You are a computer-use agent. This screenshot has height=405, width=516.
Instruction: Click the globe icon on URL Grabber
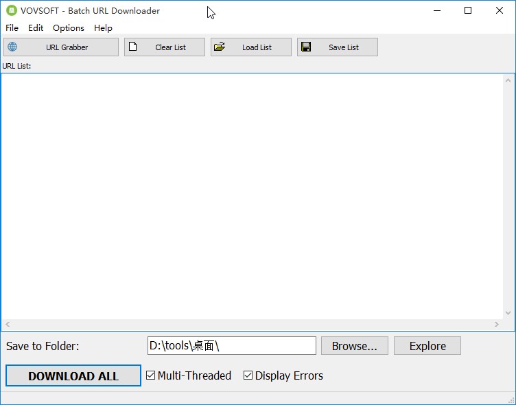point(12,47)
